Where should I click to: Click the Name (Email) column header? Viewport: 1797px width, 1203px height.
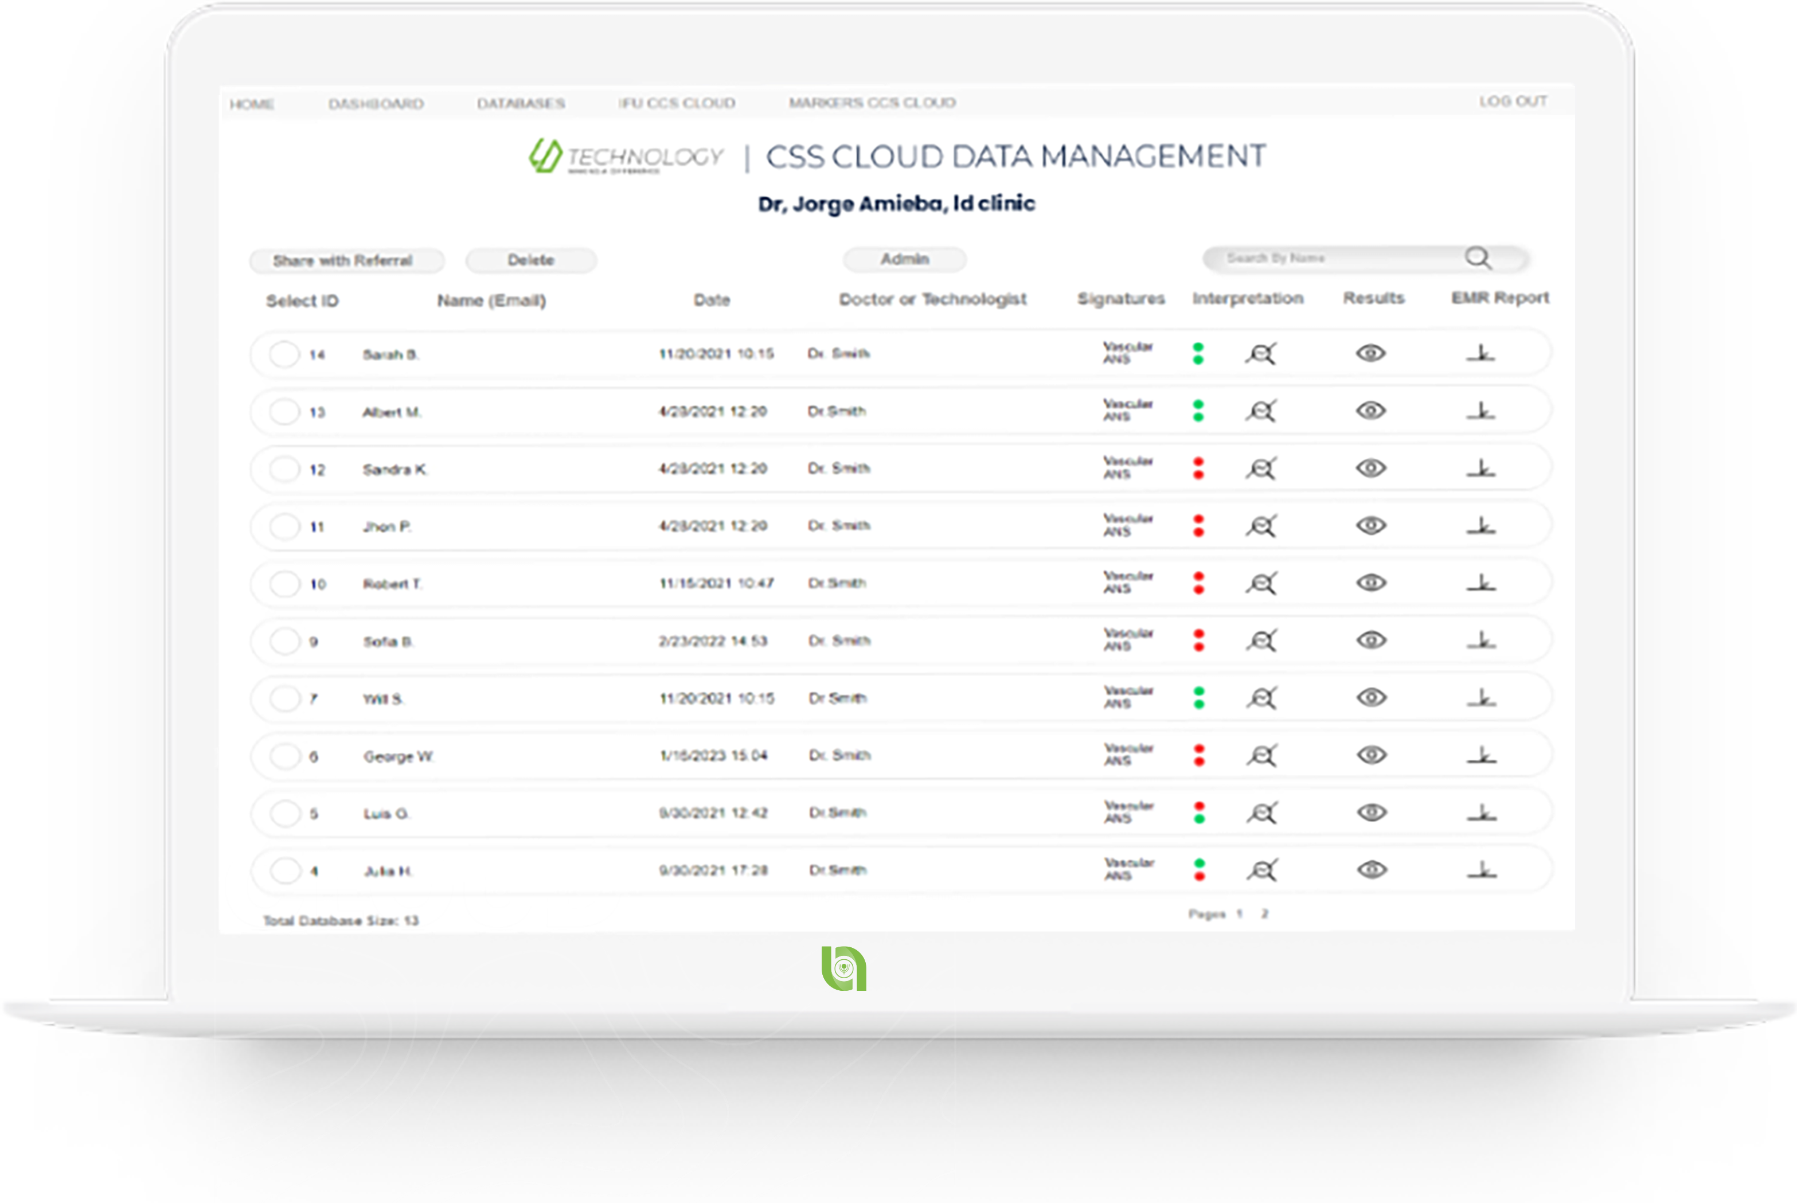click(491, 300)
